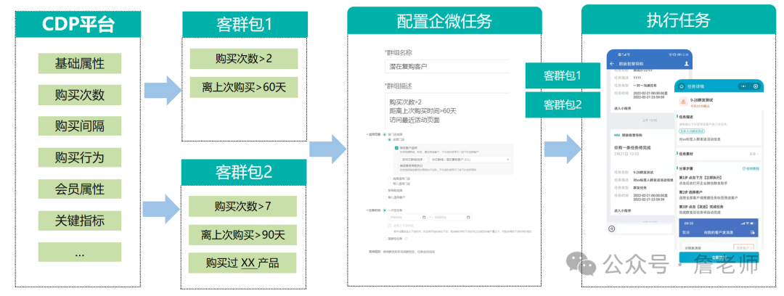Tap 取消 in the message preview bar

[x=686, y=232]
